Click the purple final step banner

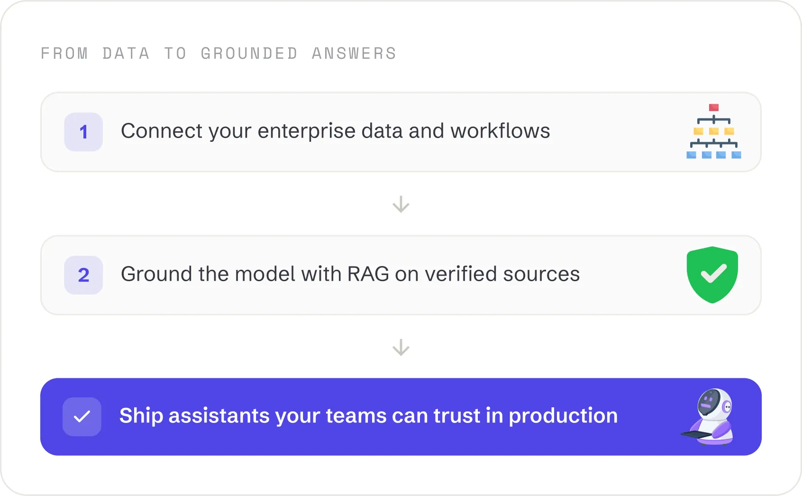click(x=401, y=417)
